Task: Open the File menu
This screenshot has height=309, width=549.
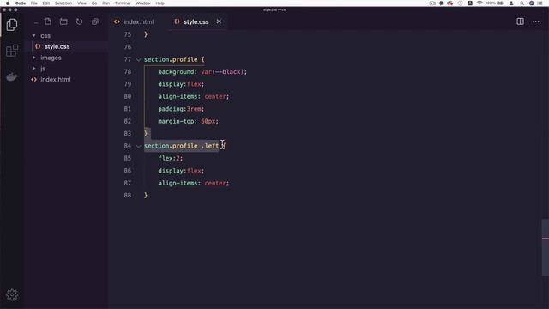Action: pyautogui.click(x=34, y=3)
